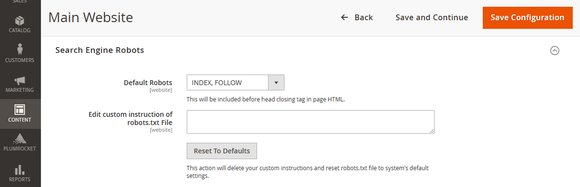The height and width of the screenshot is (187, 580).
Task: Select the Content layout icon
Action: [20, 110]
